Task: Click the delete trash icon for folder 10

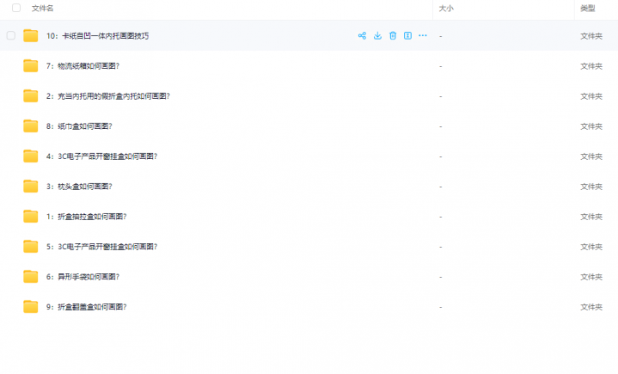Action: point(393,36)
